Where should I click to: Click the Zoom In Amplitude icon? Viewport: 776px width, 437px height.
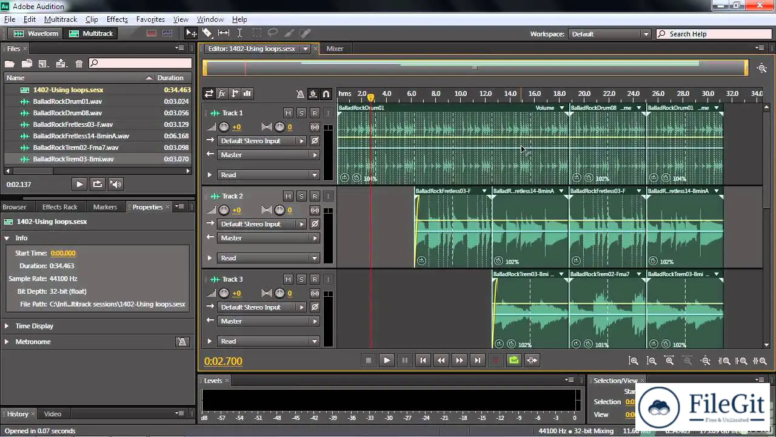[634, 361]
